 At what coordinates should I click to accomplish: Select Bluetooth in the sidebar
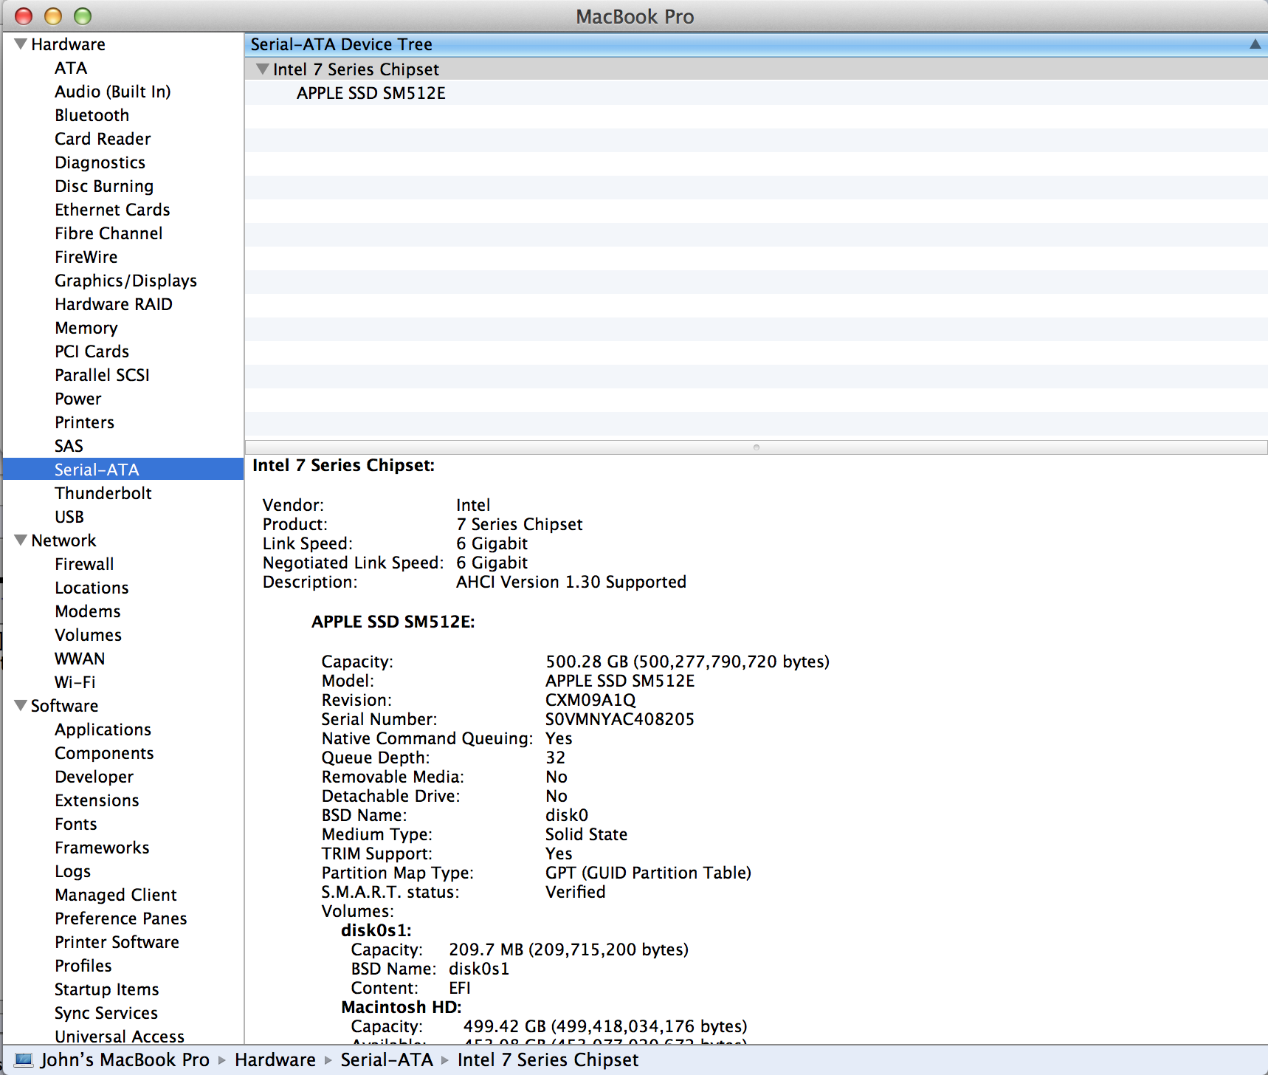92,115
